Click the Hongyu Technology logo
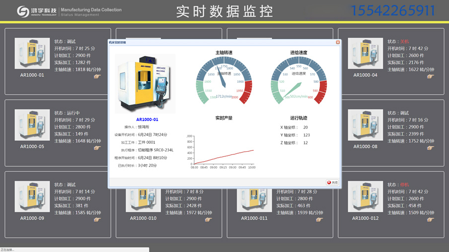Image resolution: width=449 pixels, height=252 pixels. (x=23, y=11)
